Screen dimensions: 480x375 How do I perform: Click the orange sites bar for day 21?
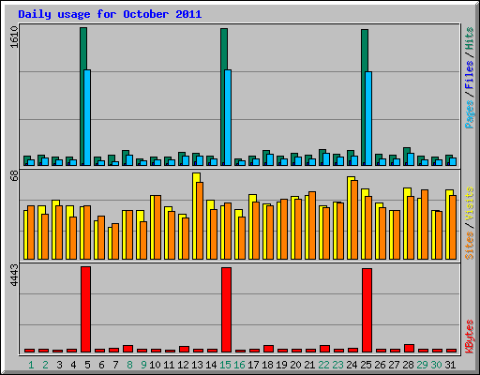(312, 225)
